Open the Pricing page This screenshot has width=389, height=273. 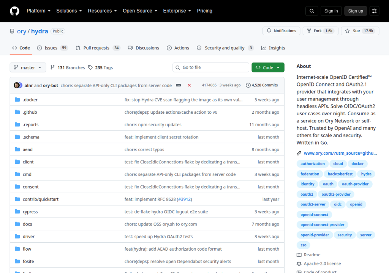click(205, 11)
